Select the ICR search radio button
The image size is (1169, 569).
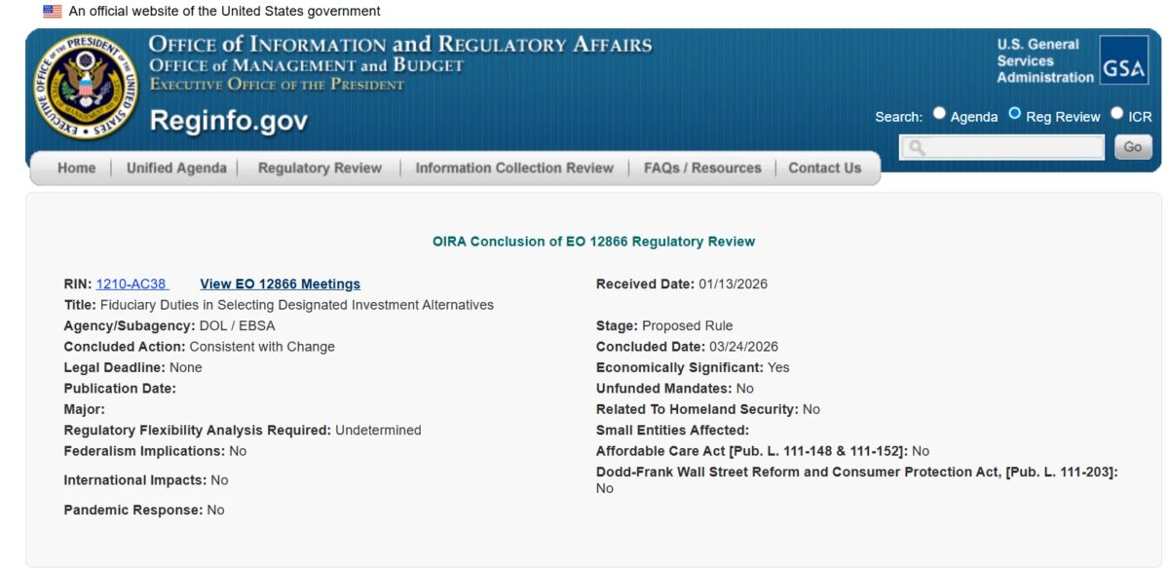[x=1116, y=113]
